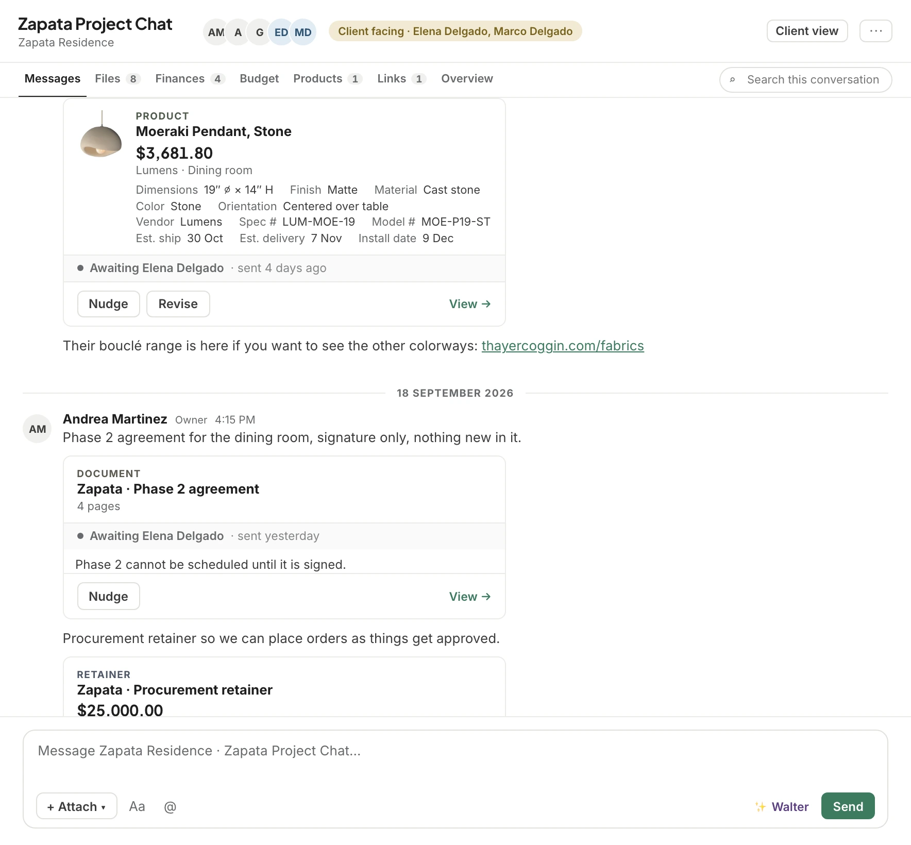
Task: Click Andrea Martinez's AM message avatar
Action: [37, 429]
